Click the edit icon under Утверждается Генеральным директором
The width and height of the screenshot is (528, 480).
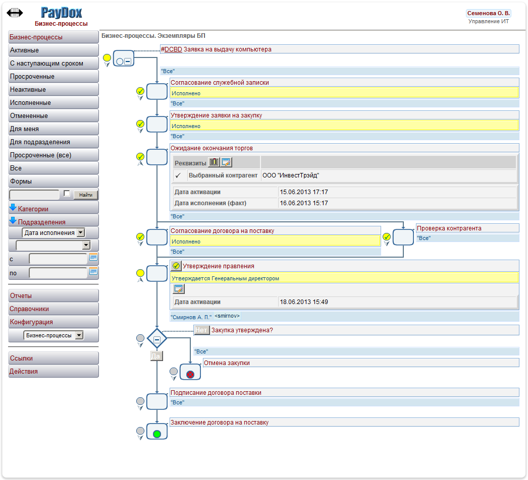179,289
